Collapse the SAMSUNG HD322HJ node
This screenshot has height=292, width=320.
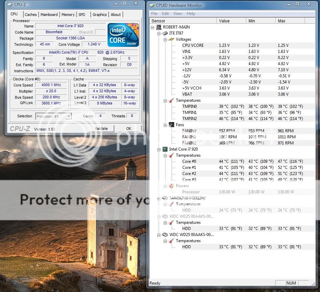click(x=159, y=198)
